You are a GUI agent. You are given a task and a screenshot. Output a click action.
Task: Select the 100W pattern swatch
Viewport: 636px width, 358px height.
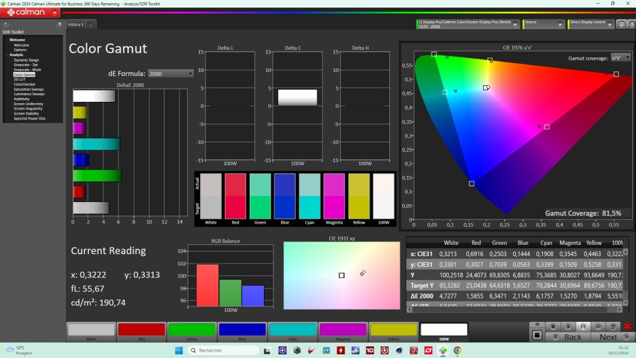tap(443, 332)
